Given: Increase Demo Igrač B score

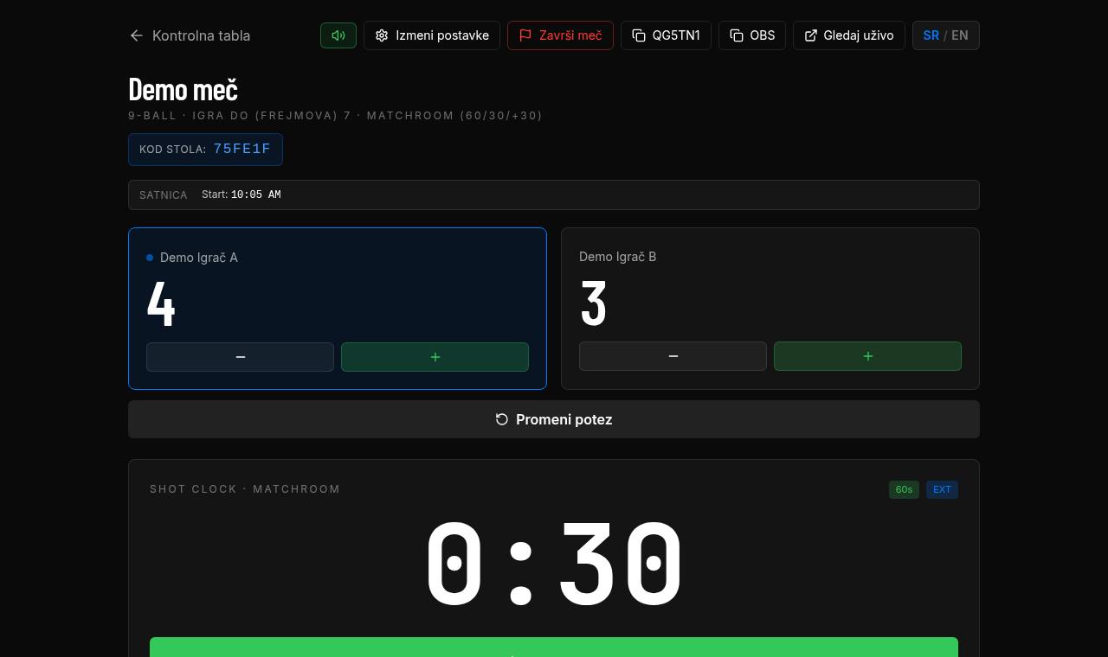Looking at the screenshot, I should coord(867,356).
